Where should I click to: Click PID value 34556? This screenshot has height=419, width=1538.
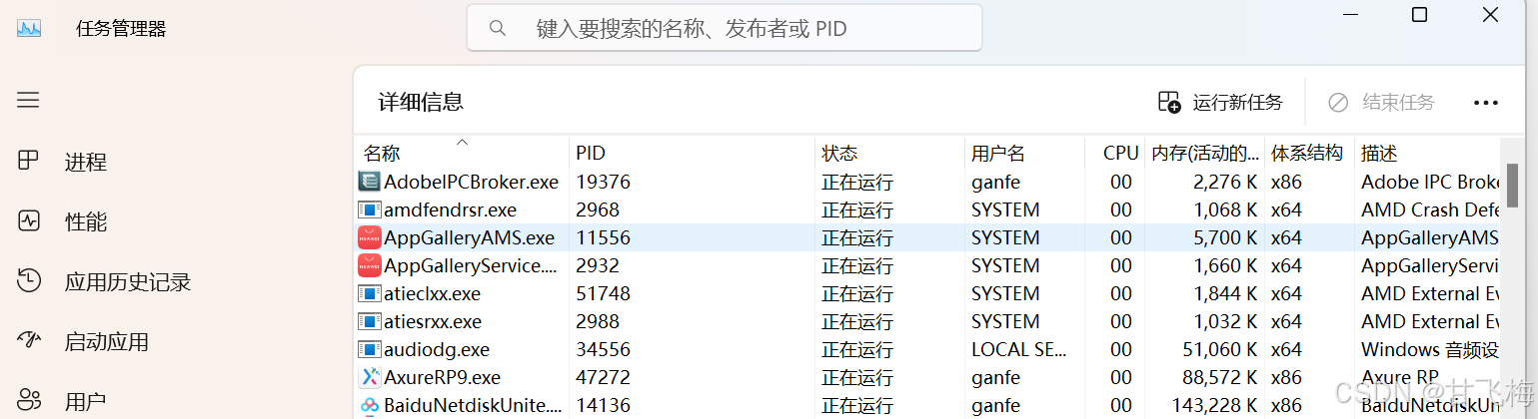point(603,349)
